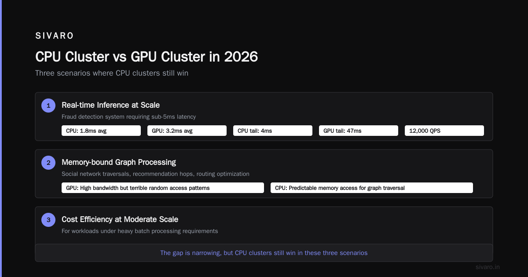Screen dimensions: 528x277
Task: Click the CPU: 1.8ms avg chip
Action: (x=101, y=131)
